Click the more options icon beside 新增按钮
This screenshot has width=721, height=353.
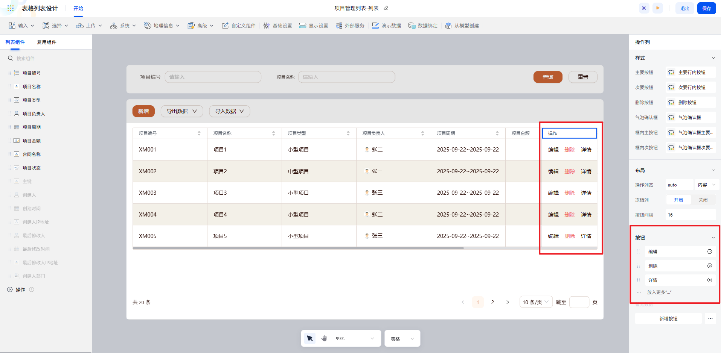[x=710, y=318]
